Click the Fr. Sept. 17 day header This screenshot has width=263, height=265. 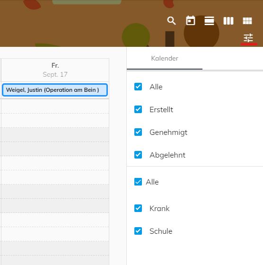[55, 70]
